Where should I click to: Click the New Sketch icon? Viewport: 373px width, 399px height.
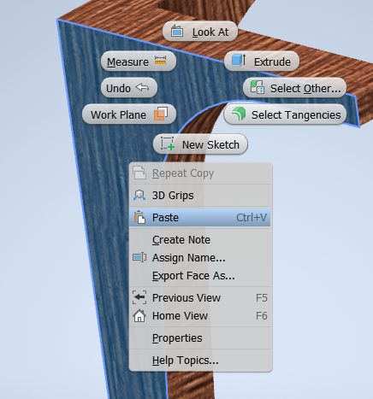pos(168,144)
